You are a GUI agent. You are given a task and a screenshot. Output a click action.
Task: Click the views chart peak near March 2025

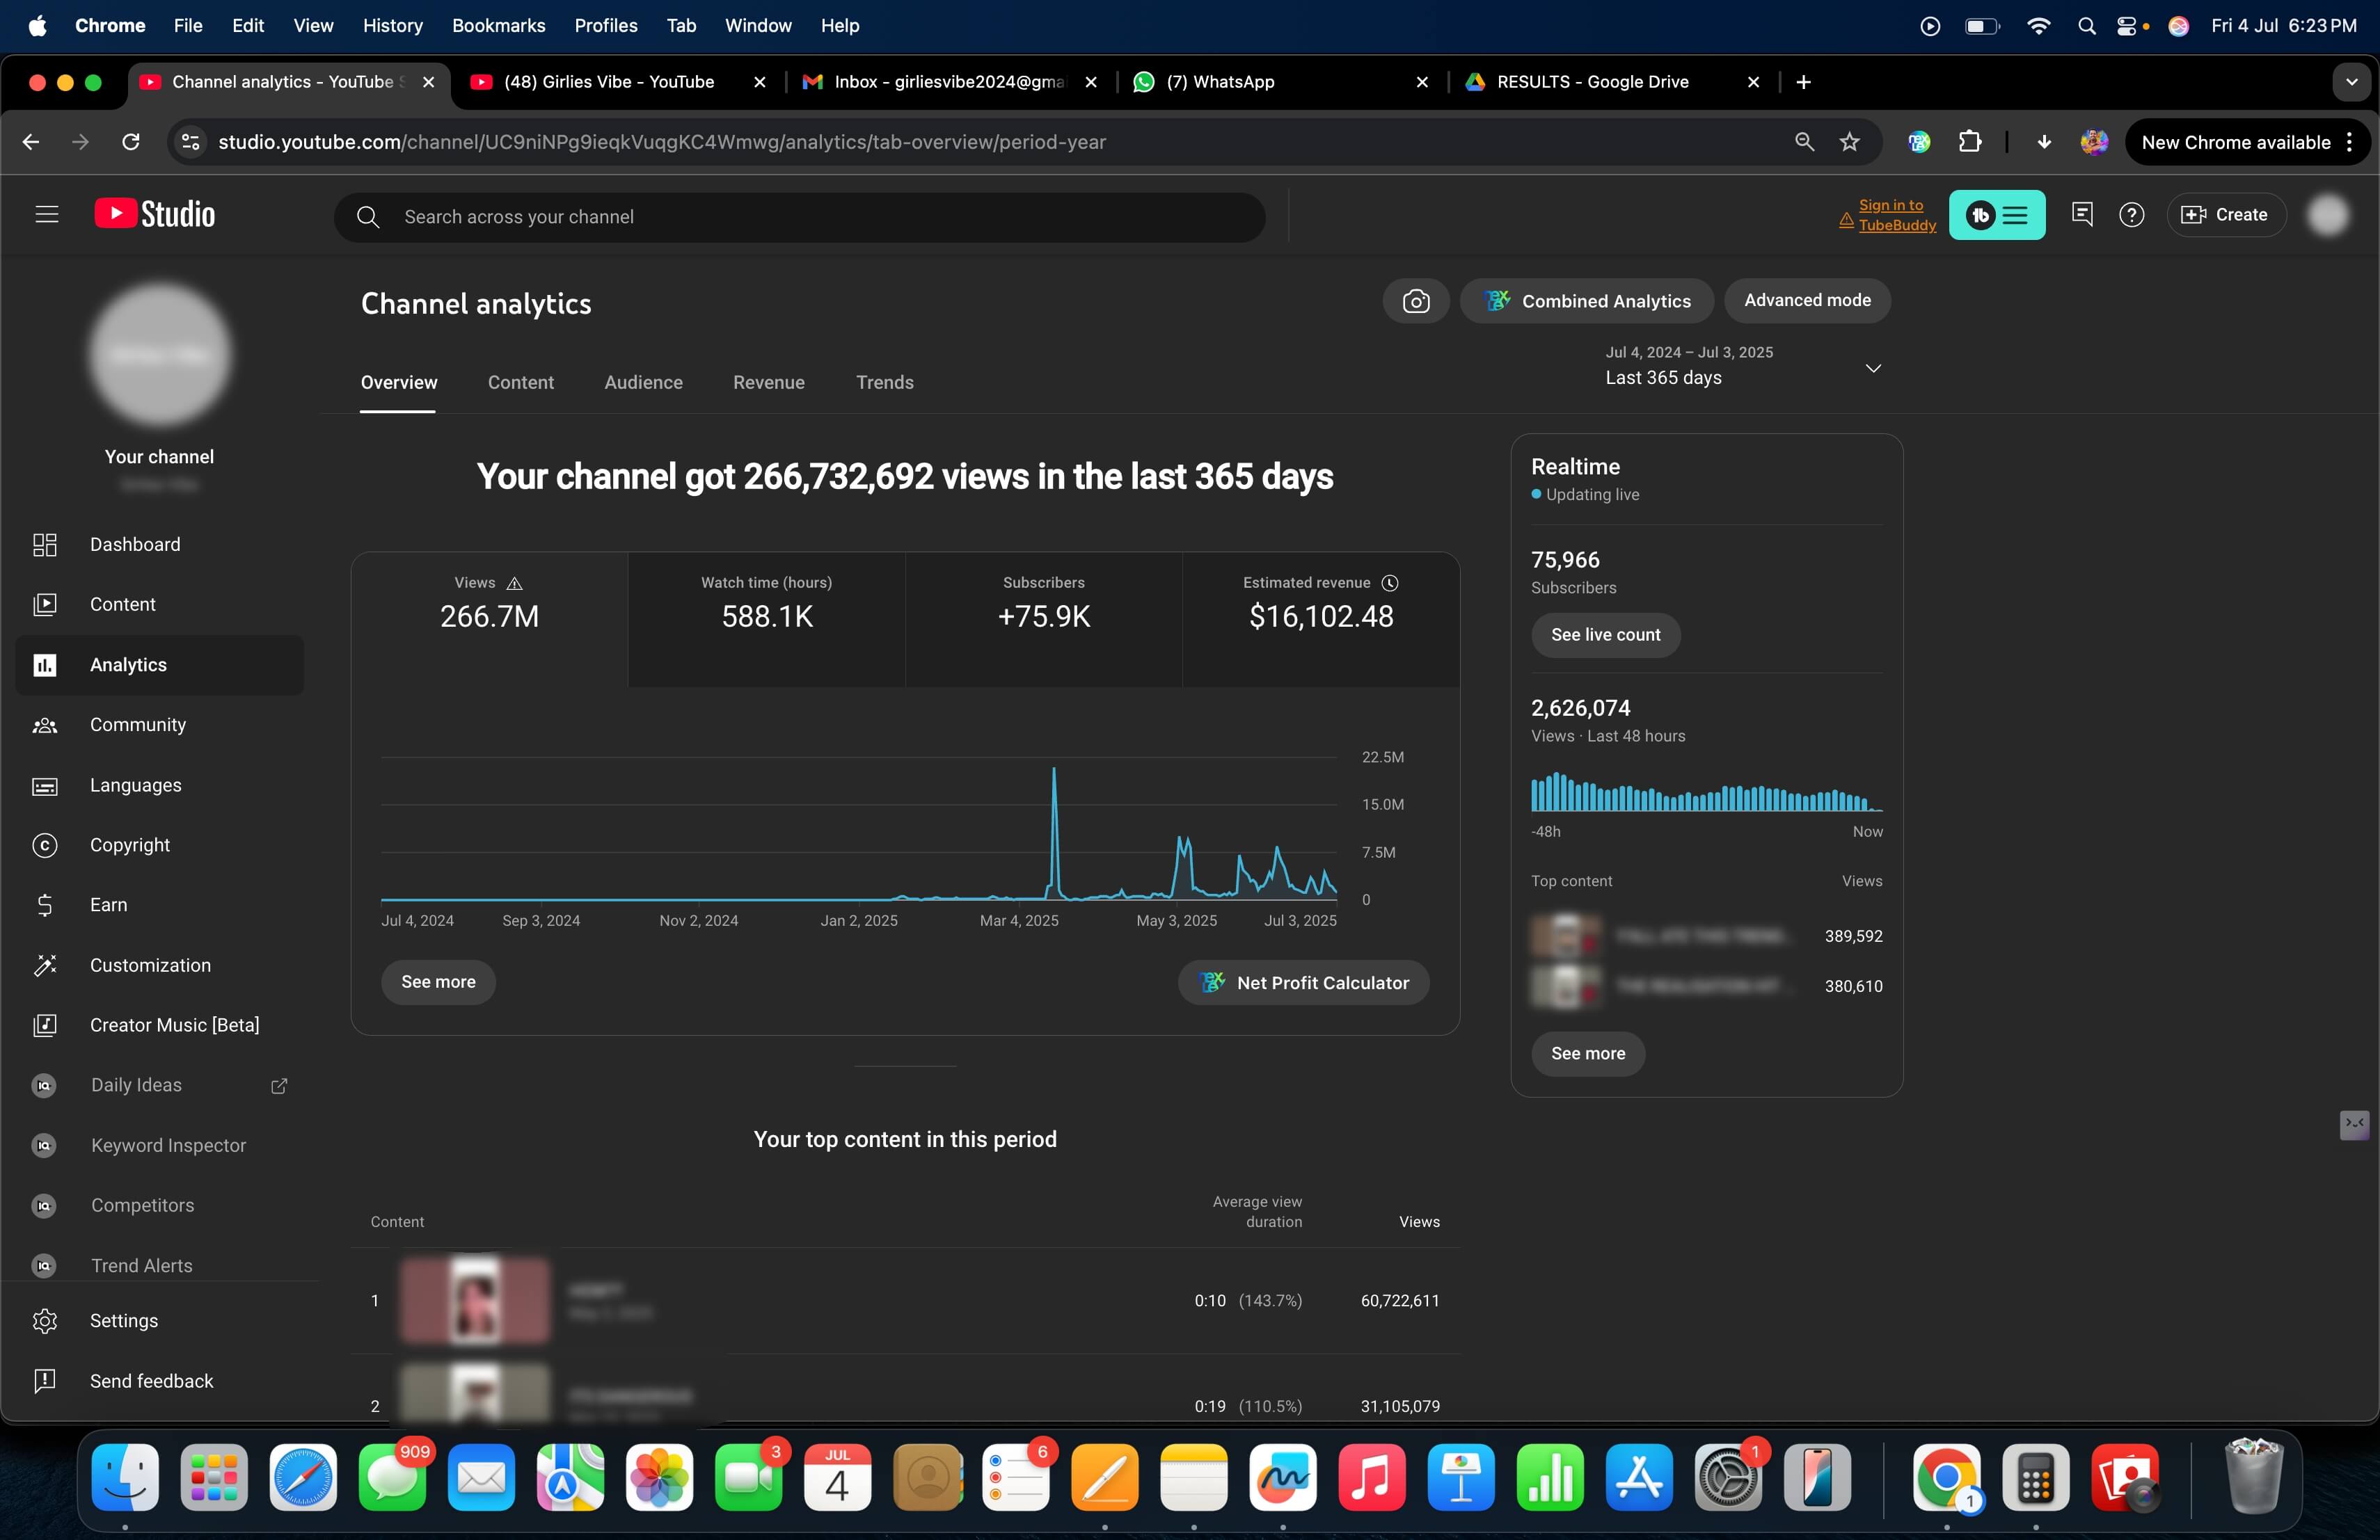coord(1053,771)
